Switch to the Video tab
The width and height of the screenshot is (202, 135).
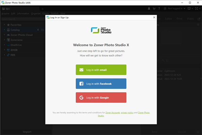190,19
